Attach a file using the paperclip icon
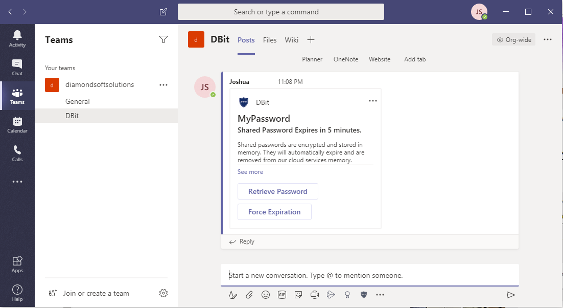This screenshot has width=563, height=308. [x=249, y=295]
